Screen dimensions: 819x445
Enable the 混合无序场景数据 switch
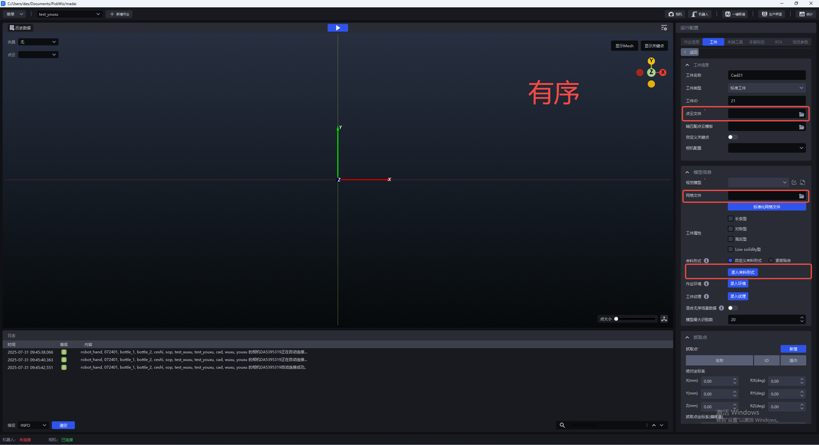[733, 308]
